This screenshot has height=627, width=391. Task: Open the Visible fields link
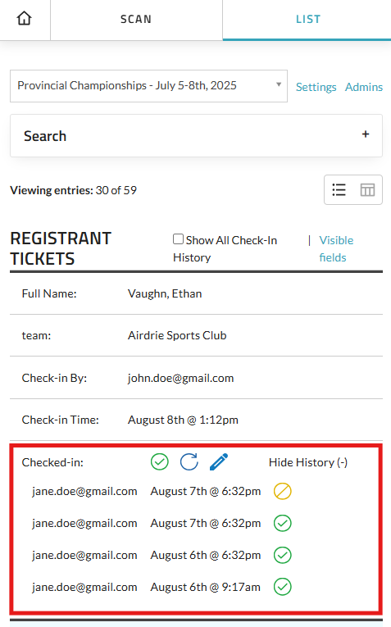[336, 248]
